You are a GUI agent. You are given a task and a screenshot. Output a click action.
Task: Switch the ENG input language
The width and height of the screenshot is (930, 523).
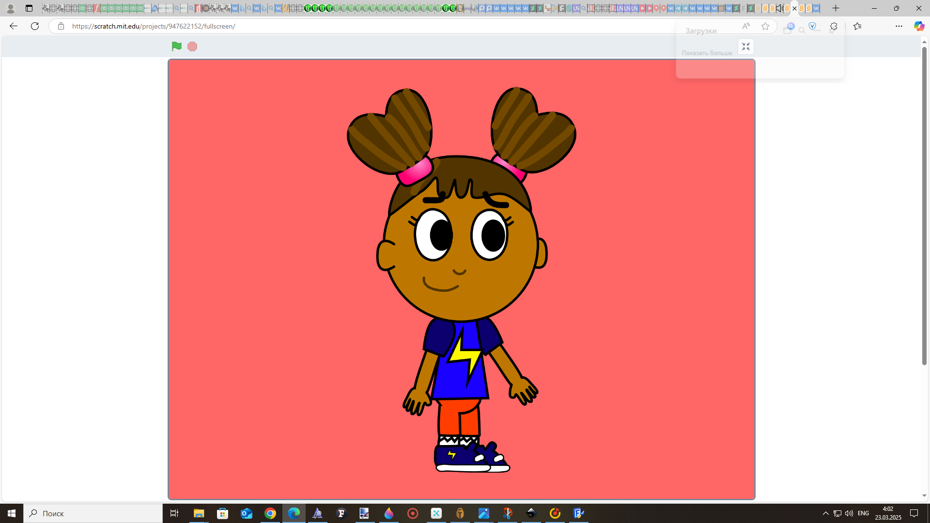click(x=863, y=513)
